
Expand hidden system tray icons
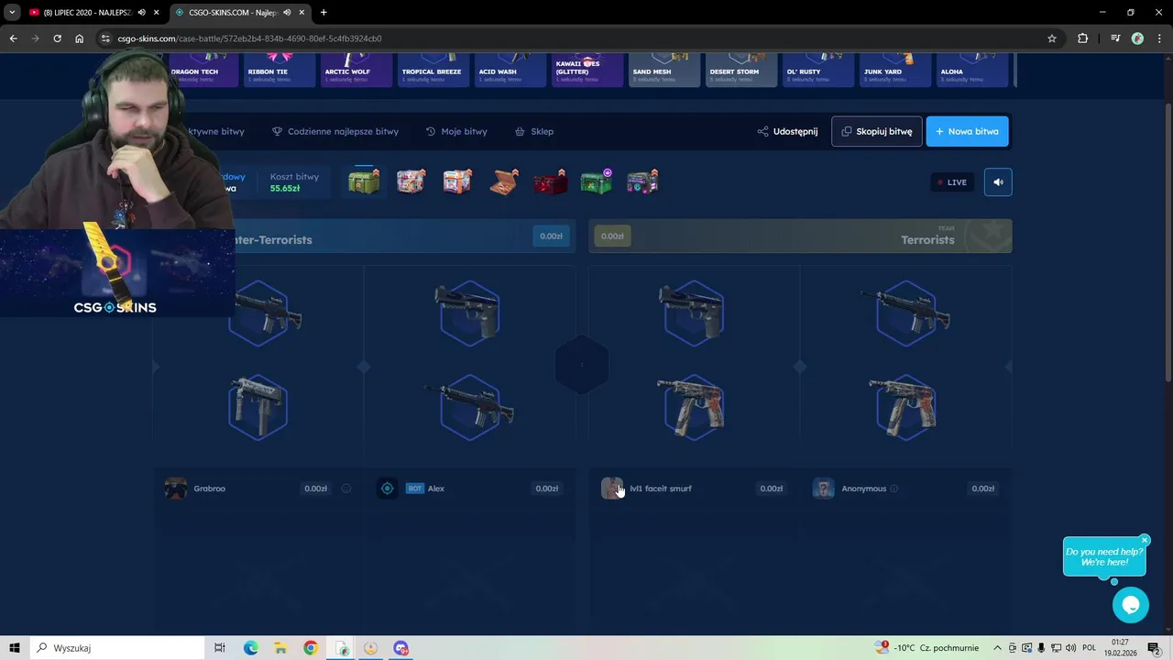pos(997,648)
